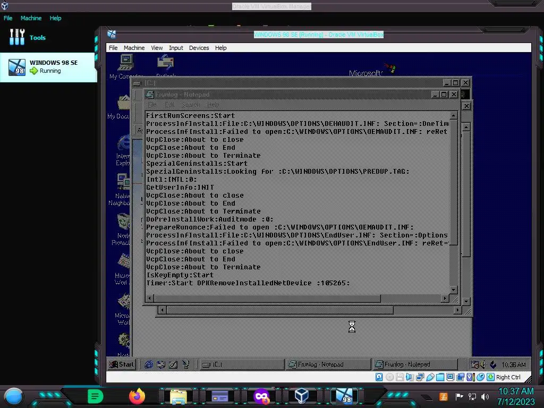Open the VM window Devices menu
Image resolution: width=544 pixels, height=408 pixels.
tap(199, 48)
